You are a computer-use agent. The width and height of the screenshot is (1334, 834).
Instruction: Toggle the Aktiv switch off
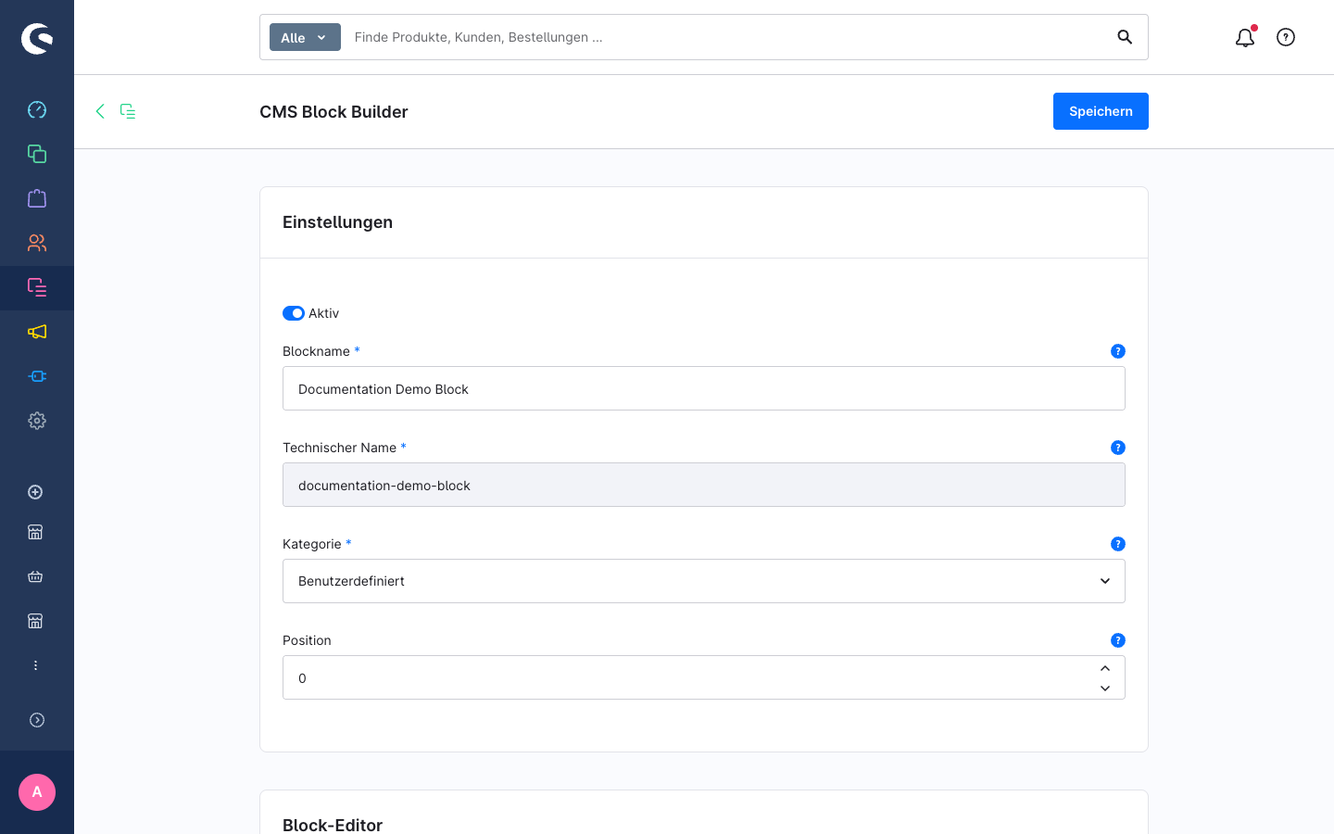pyautogui.click(x=294, y=313)
